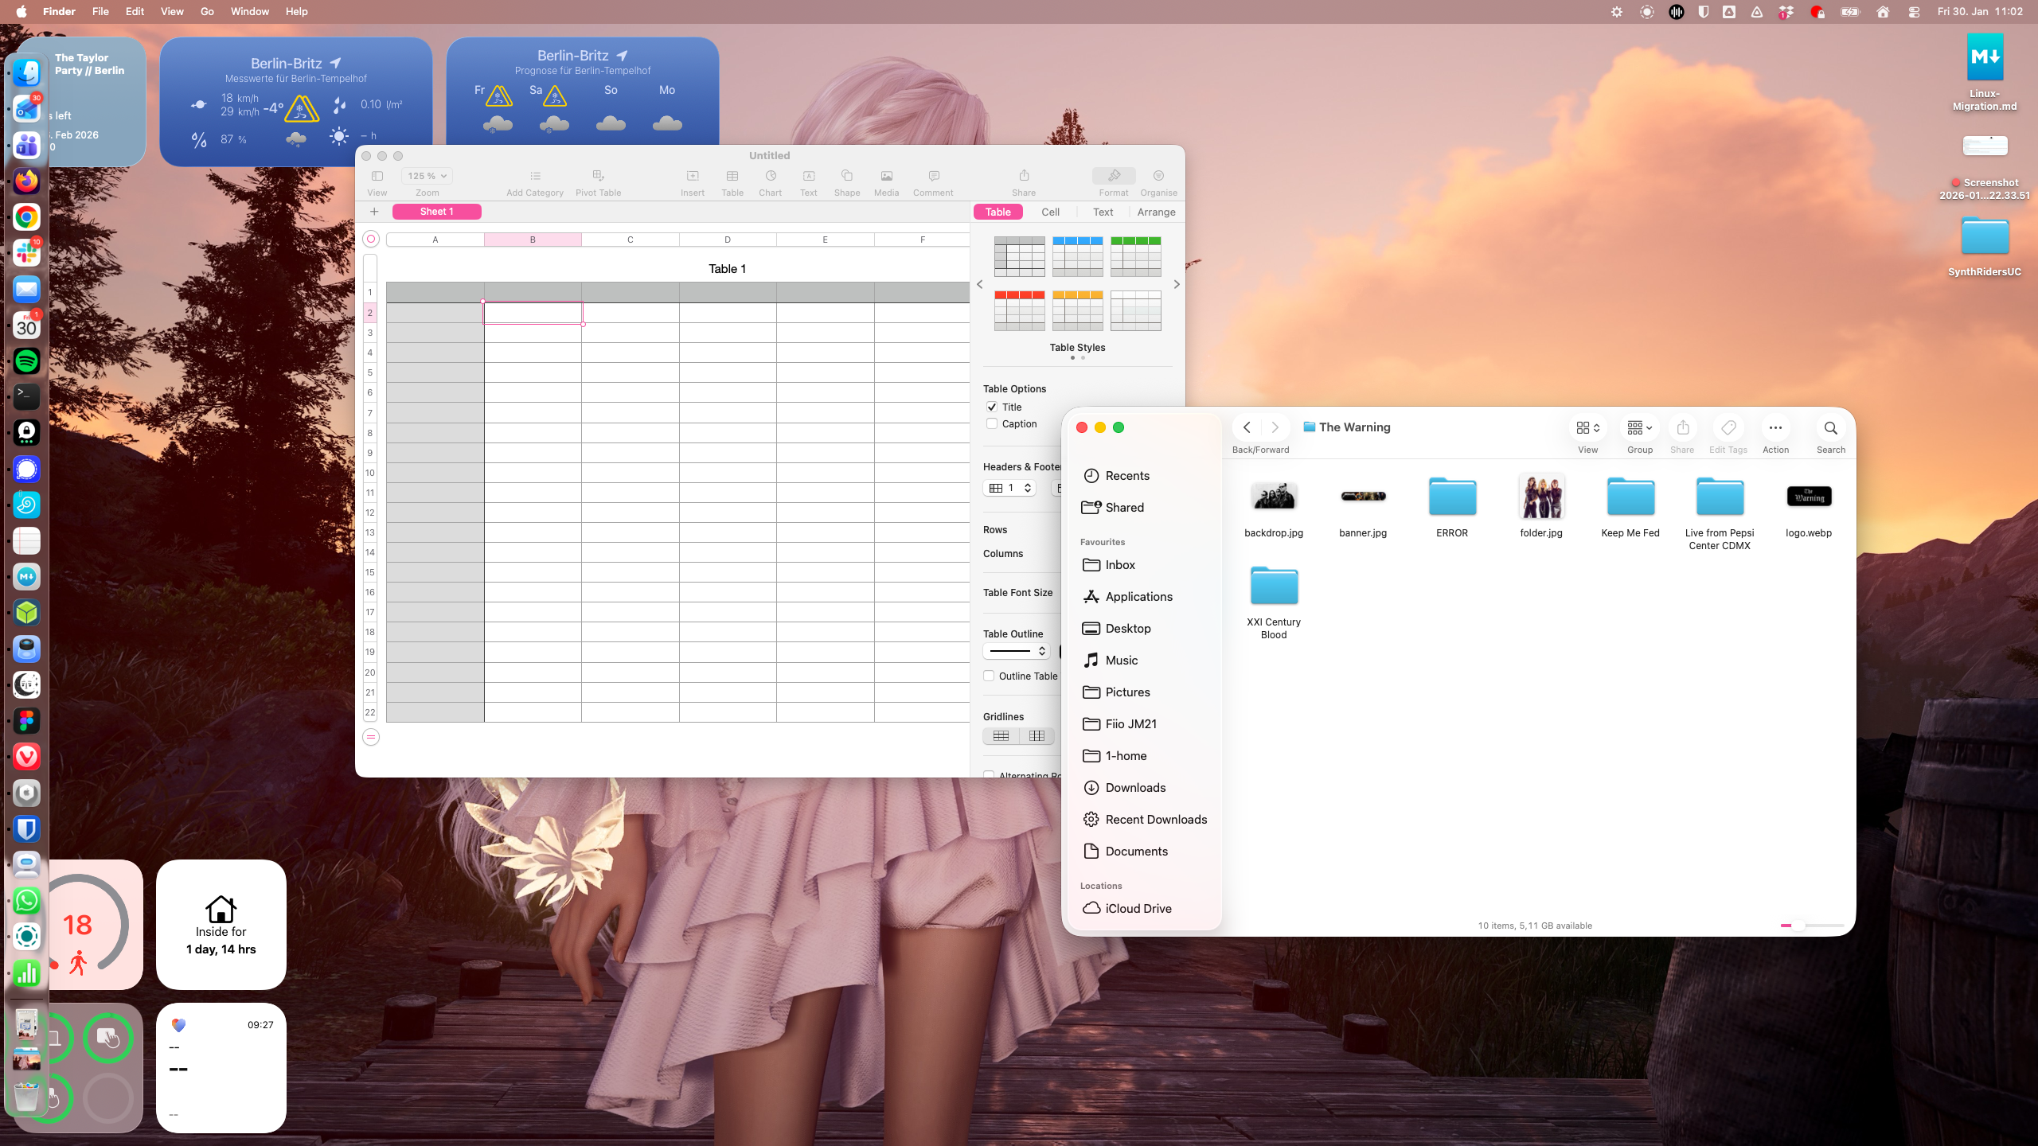Open the Table Outline line style dropdown
This screenshot has width=2038, height=1146.
click(x=1015, y=651)
